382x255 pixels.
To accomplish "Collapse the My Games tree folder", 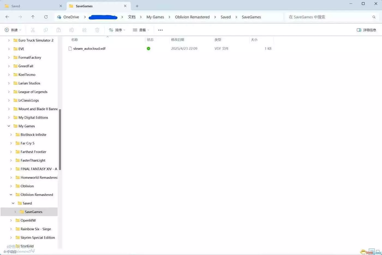I will pyautogui.click(x=9, y=126).
